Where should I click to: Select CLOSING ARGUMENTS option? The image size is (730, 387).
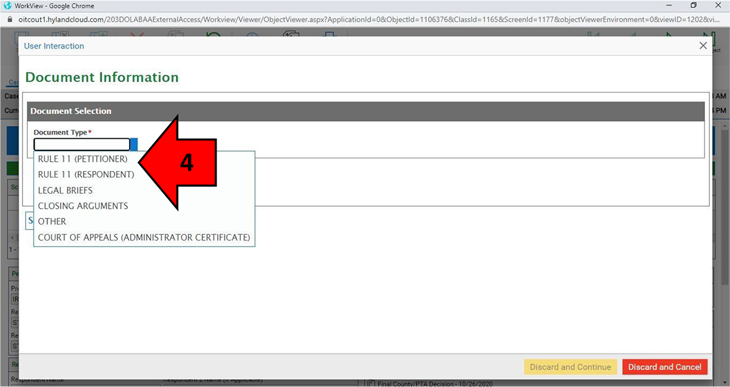coord(83,206)
